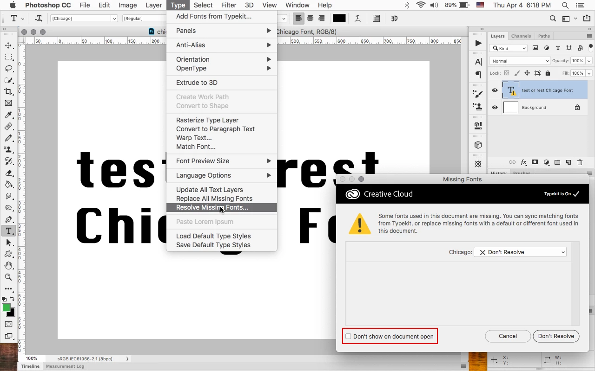Open the Filter menu

pyautogui.click(x=228, y=5)
